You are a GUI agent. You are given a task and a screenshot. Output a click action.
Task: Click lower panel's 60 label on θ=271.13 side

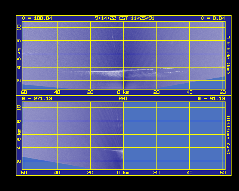pyautogui.click(x=24, y=173)
